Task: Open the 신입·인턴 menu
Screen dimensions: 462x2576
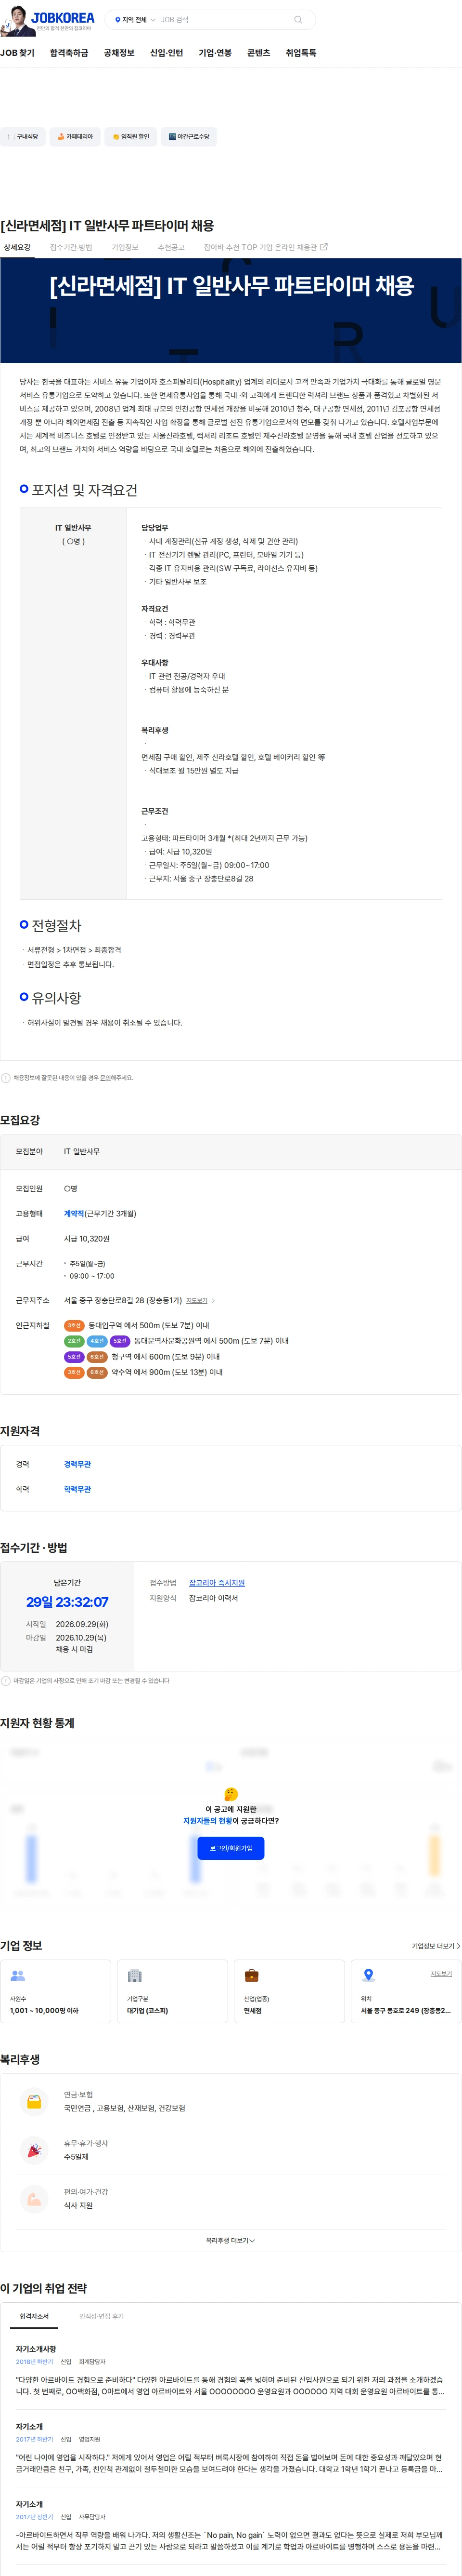Action: 167,53
